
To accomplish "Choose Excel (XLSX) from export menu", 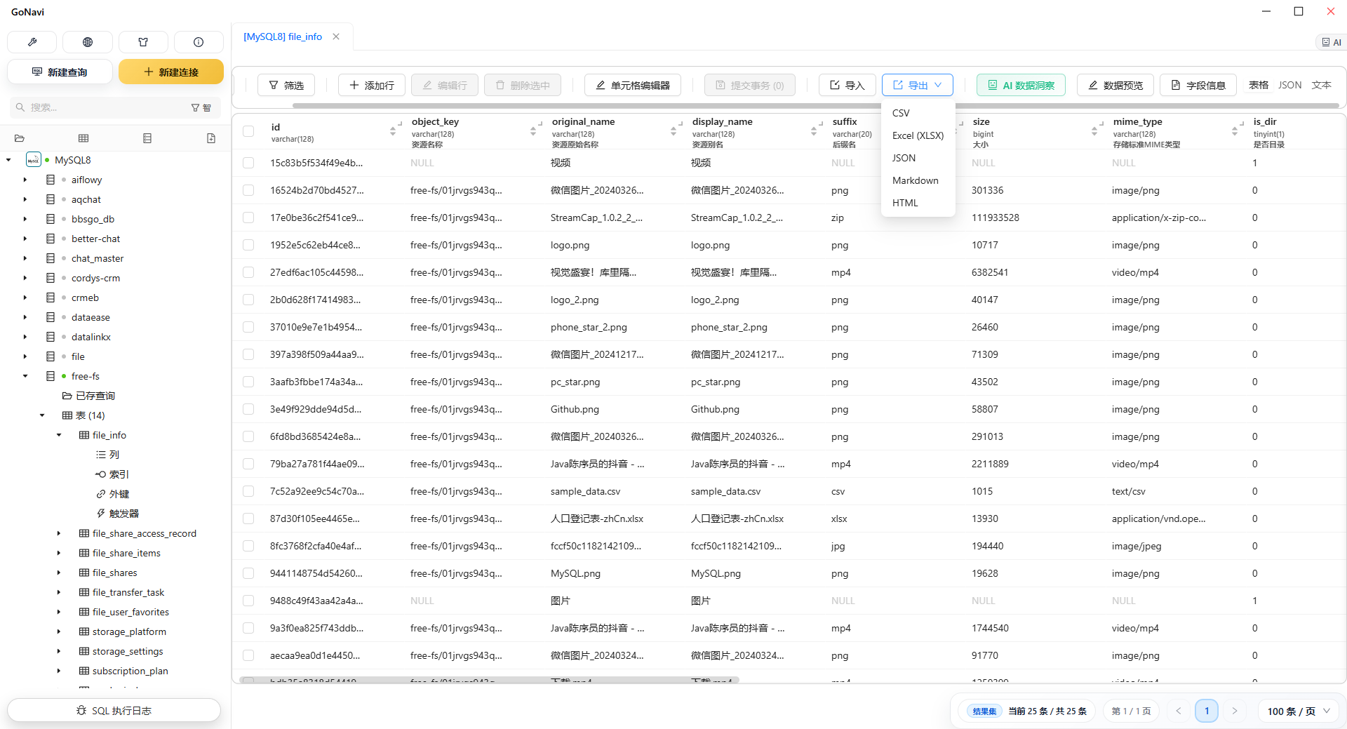I will pos(918,135).
